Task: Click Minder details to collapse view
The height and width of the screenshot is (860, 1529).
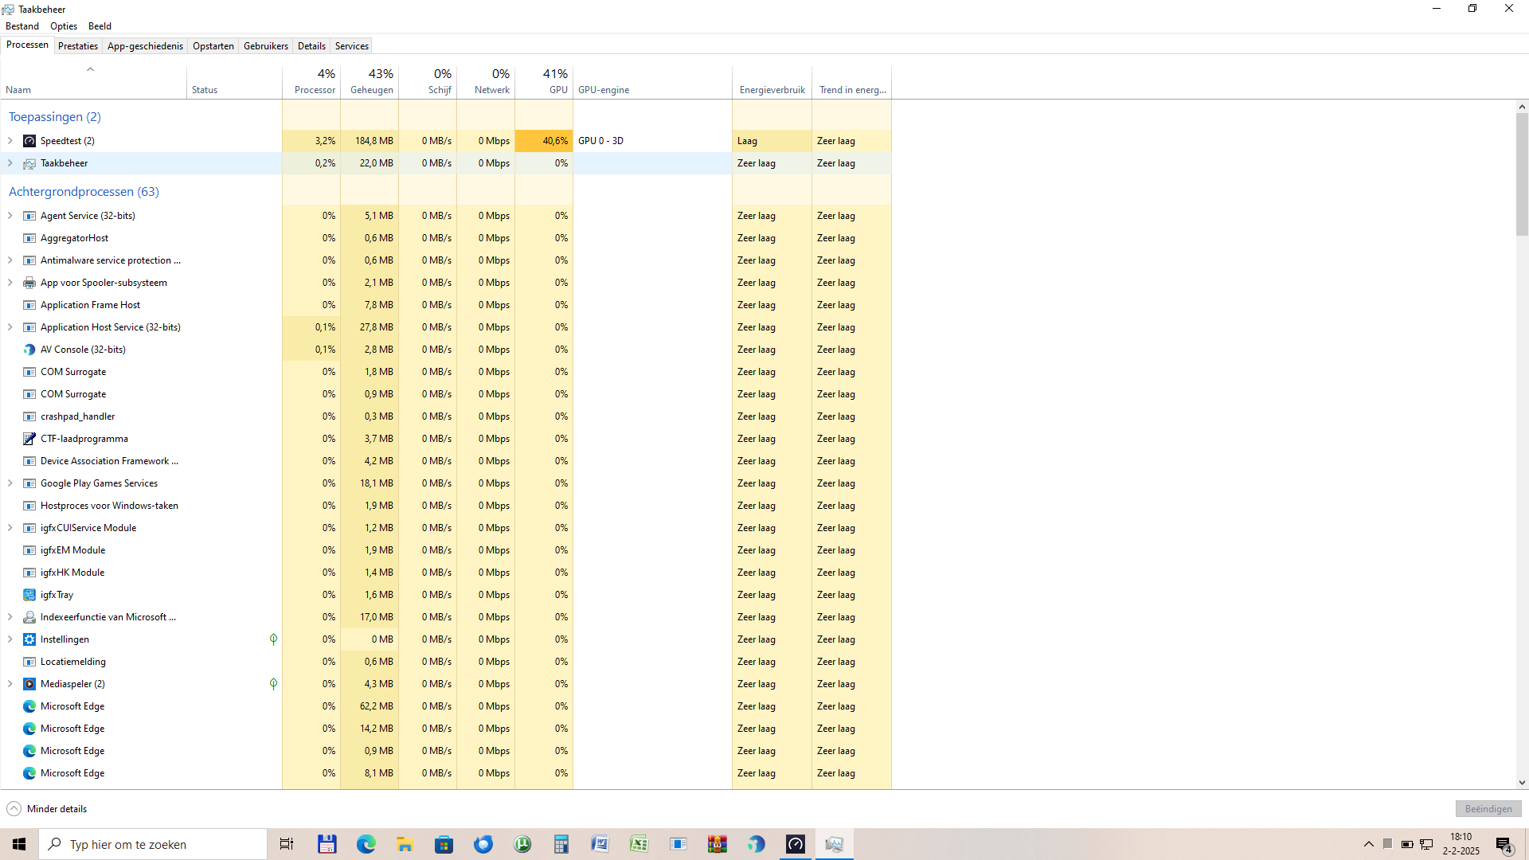Action: [47, 809]
